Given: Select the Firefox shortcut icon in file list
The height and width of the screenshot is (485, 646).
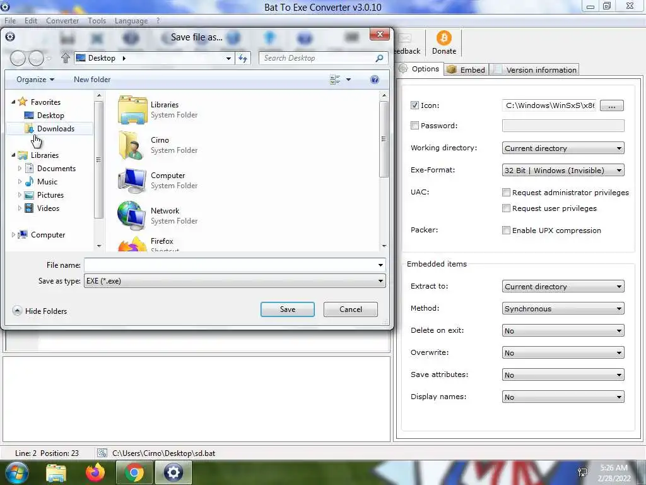Looking at the screenshot, I should 132,244.
